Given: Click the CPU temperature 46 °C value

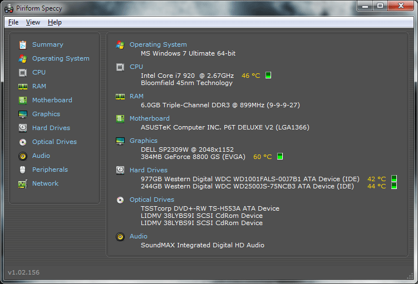Looking at the screenshot, I should point(251,76).
